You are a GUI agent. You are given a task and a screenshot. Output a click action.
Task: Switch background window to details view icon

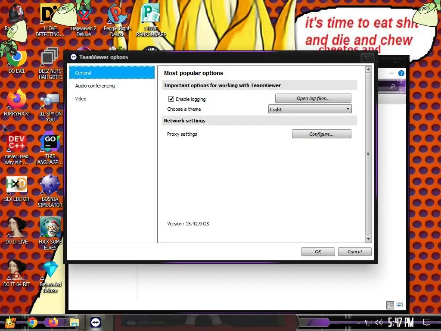(x=390, y=305)
